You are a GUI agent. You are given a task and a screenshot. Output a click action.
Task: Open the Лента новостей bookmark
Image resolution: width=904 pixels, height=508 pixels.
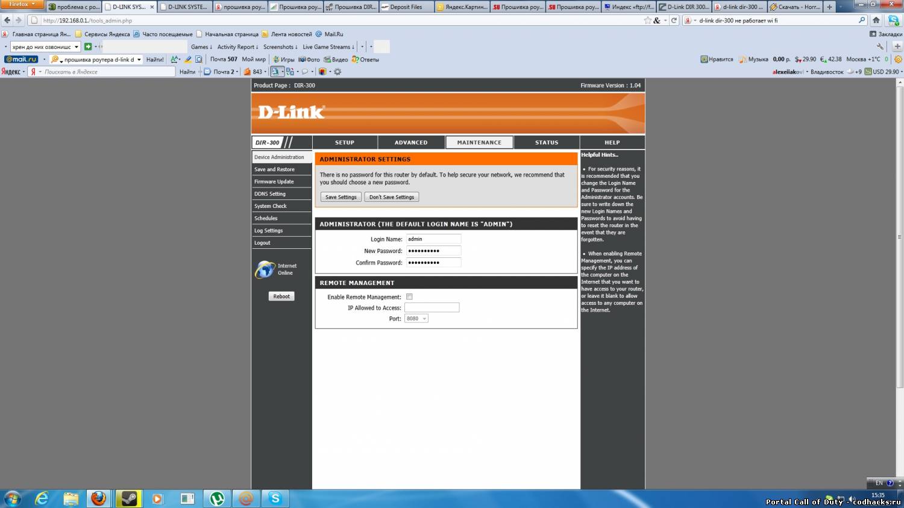pyautogui.click(x=287, y=34)
